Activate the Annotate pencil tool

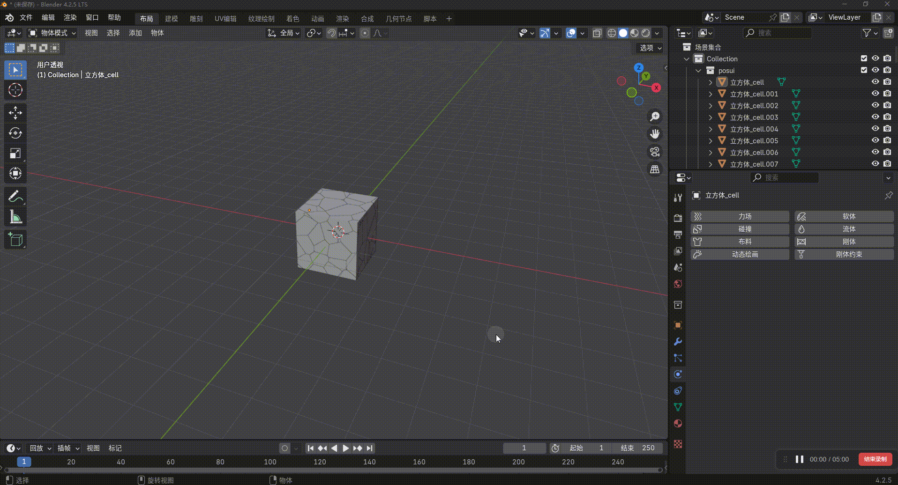tap(15, 197)
